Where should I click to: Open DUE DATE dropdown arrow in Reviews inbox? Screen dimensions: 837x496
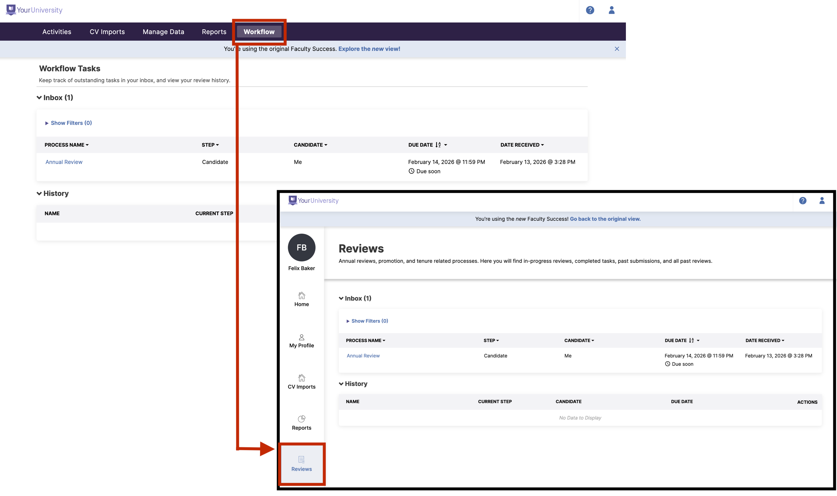[x=698, y=341]
